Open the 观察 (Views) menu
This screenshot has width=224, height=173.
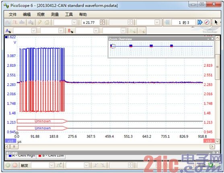coord(41,14)
